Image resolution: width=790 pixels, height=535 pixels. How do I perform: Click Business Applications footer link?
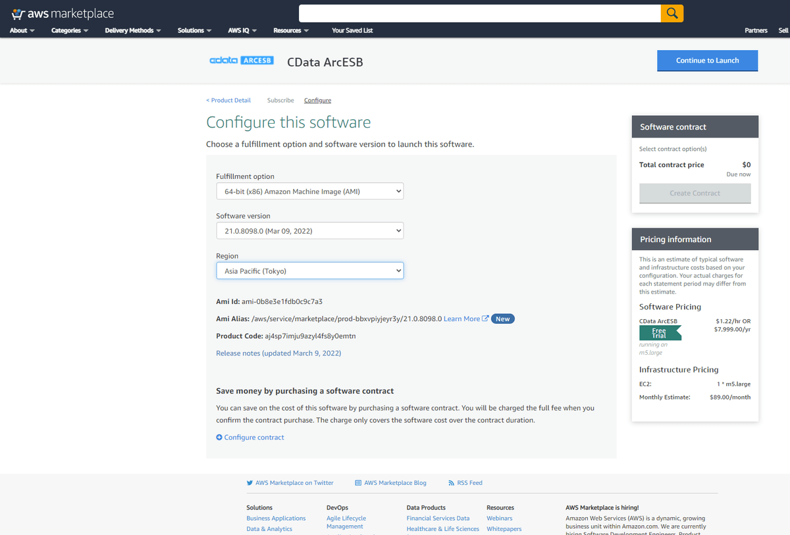(x=276, y=519)
